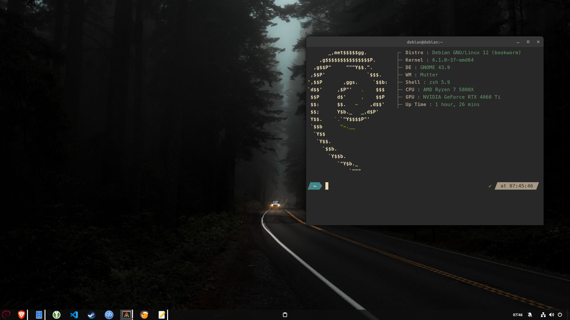Click the Shell value zsh 5.9
570x320 pixels.
pos(439,82)
